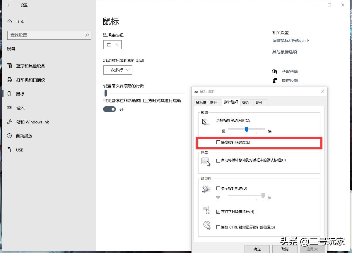The height and width of the screenshot is (253, 352).
Task: Click inside the 查找设置 search box
Action: point(49,35)
